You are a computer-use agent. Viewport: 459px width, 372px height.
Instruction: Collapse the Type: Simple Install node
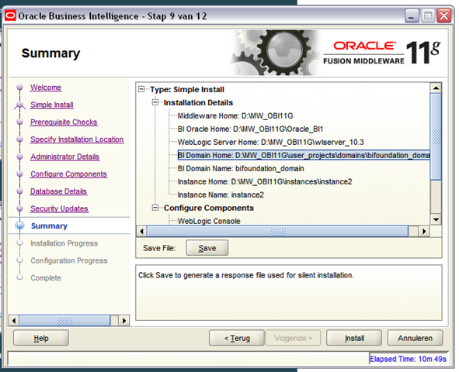tap(141, 89)
